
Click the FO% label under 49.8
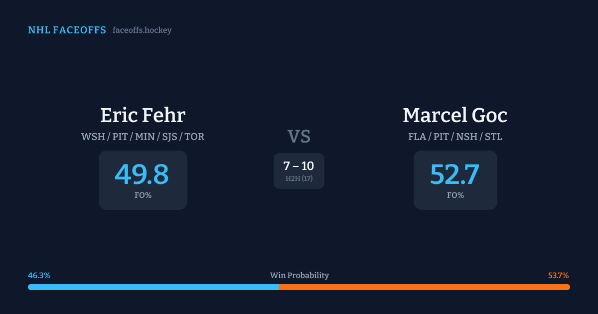(143, 195)
